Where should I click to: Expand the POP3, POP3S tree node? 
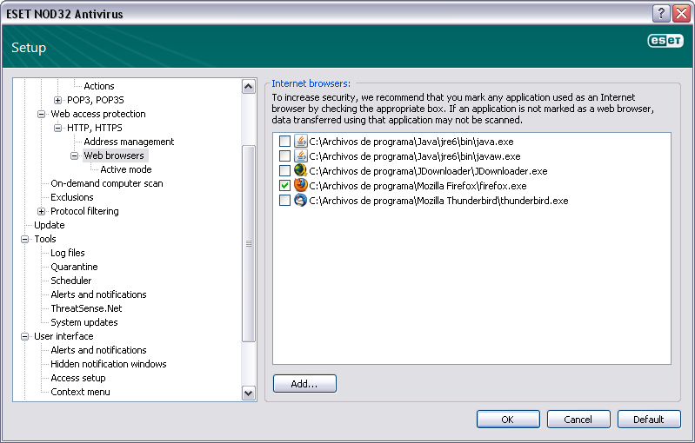click(x=57, y=100)
